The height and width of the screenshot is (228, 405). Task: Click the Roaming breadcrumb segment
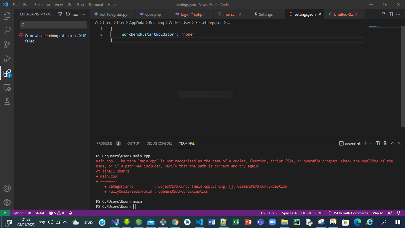click(x=156, y=23)
